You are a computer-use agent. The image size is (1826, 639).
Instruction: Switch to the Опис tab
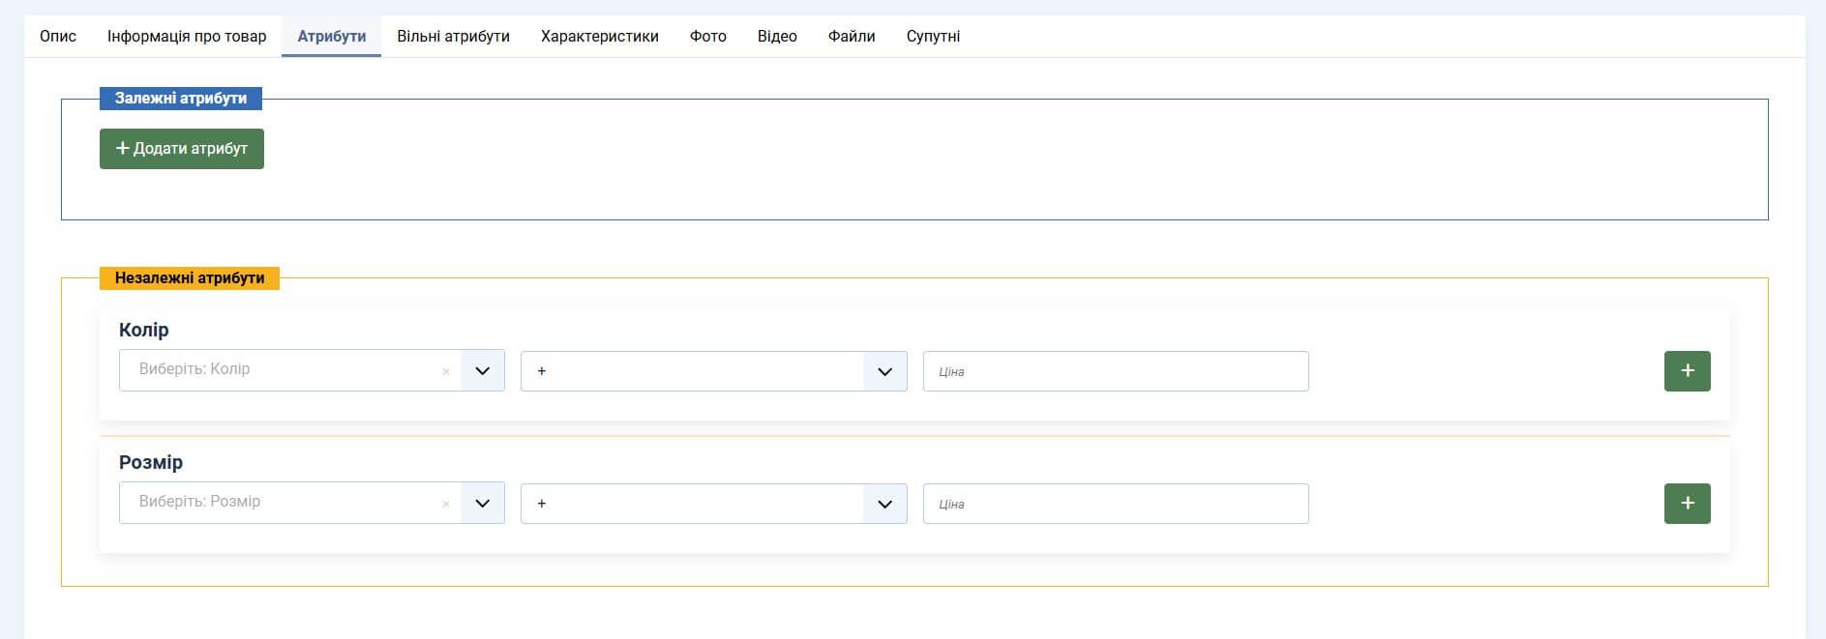click(x=58, y=37)
